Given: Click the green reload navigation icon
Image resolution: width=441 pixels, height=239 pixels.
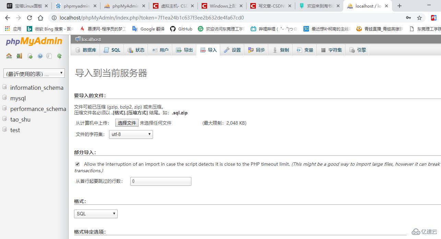Looking at the screenshot, I should pyautogui.click(x=59, y=56).
